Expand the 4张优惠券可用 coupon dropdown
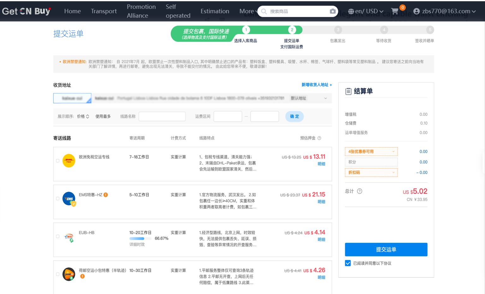 [x=371, y=152]
